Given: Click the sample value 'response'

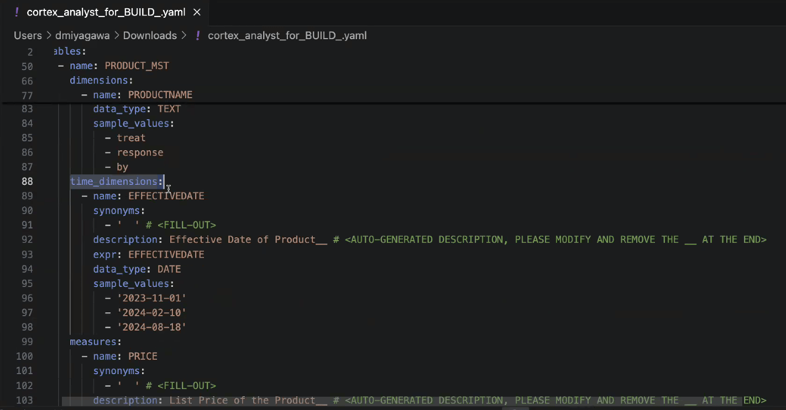Looking at the screenshot, I should 140,152.
